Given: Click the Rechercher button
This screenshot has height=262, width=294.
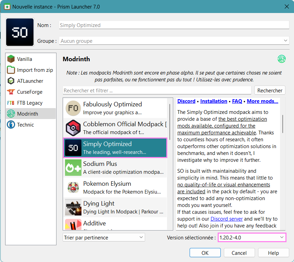Looking at the screenshot, I should (270, 90).
